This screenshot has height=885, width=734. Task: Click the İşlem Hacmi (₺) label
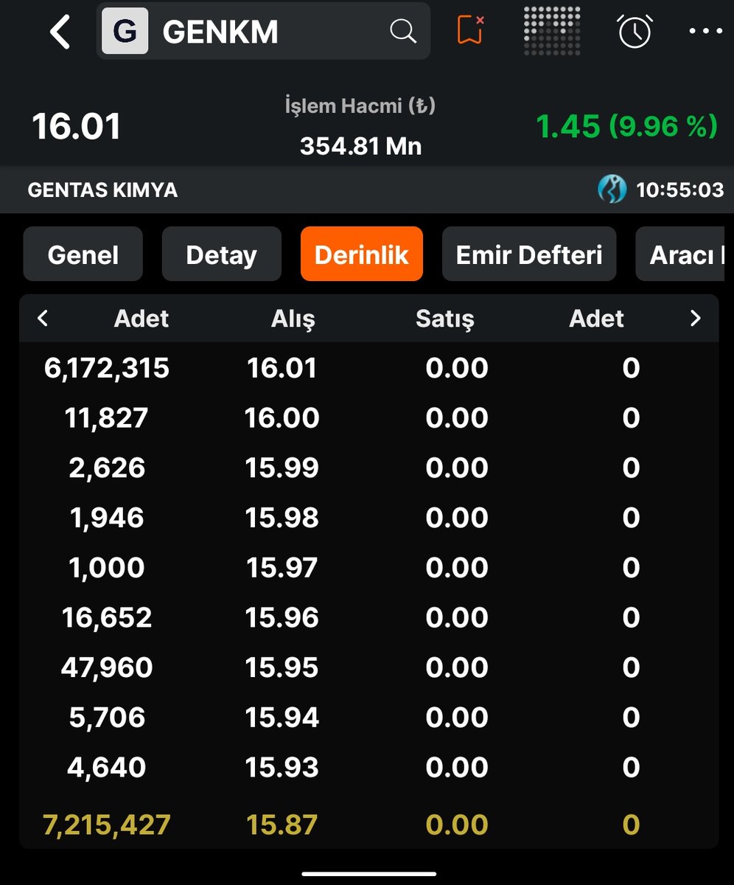pyautogui.click(x=360, y=106)
